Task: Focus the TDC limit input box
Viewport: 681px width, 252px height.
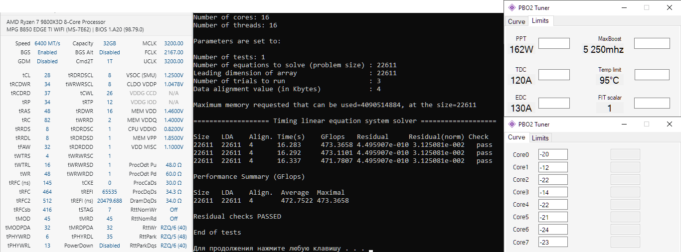Action: point(554,75)
